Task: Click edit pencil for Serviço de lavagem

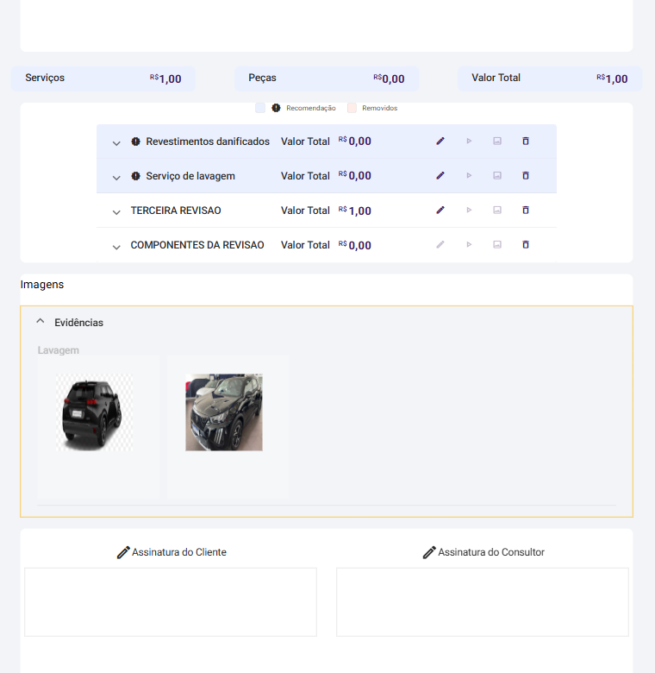Action: point(440,175)
